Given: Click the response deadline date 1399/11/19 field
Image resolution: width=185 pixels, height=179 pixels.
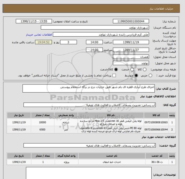Looking at the screenshot, I should pos(131,42).
